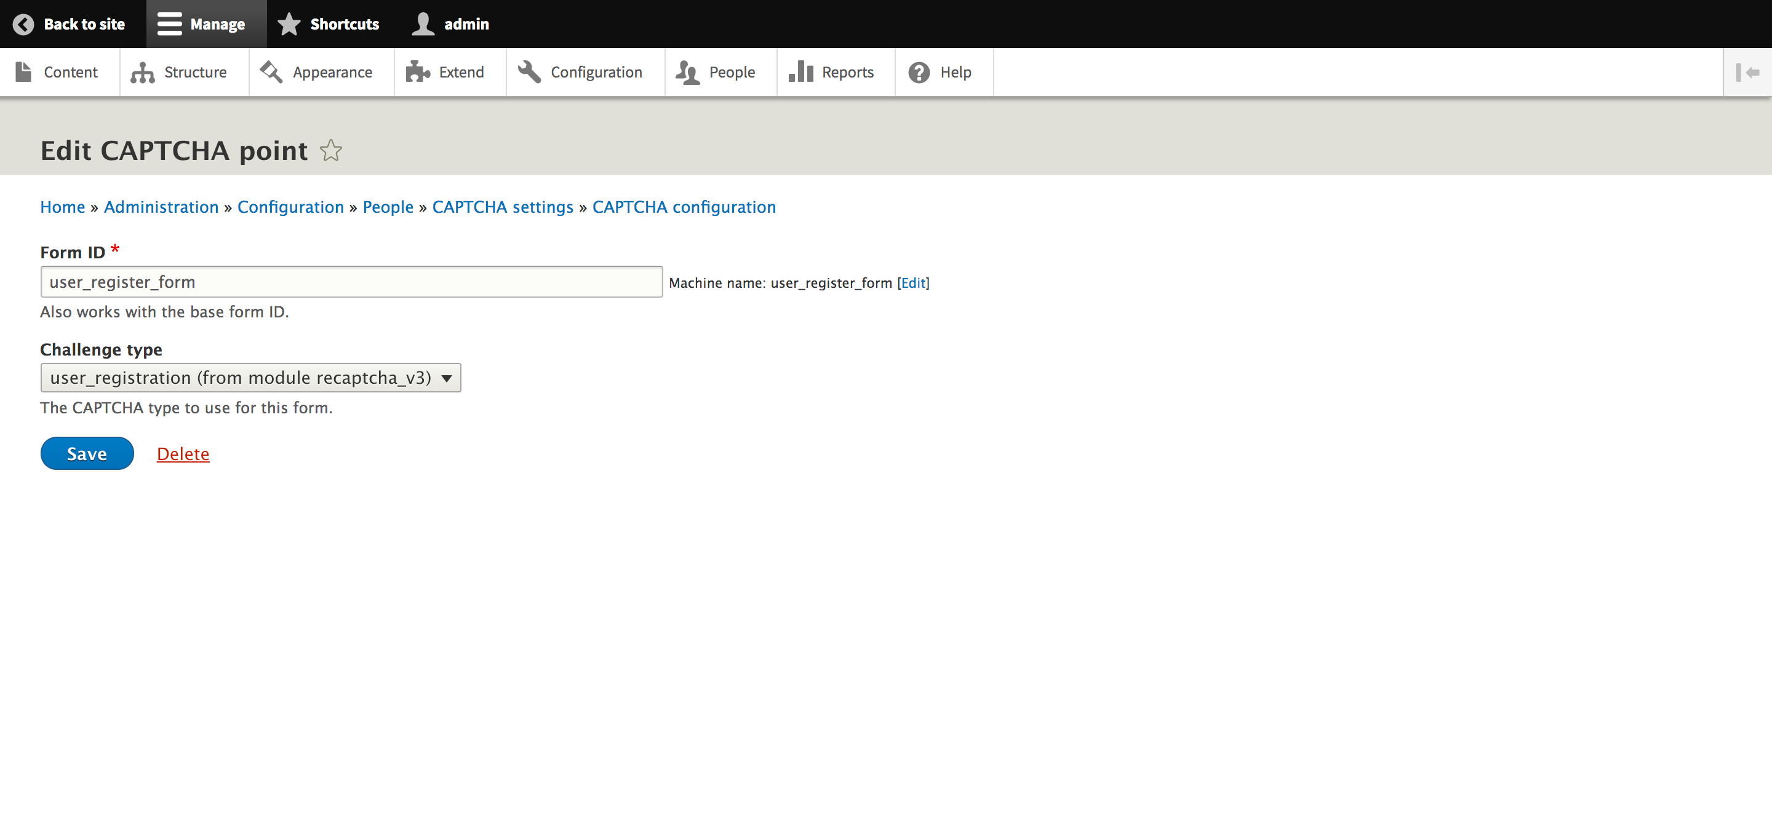The width and height of the screenshot is (1772, 823).
Task: Click Edit next to machine name
Action: point(913,282)
